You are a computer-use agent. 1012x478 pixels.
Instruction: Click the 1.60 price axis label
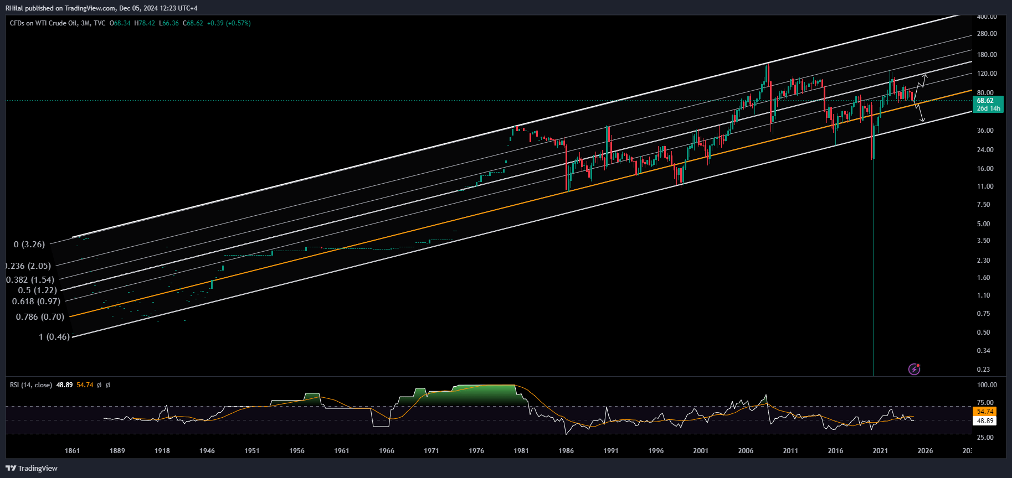pyautogui.click(x=983, y=278)
